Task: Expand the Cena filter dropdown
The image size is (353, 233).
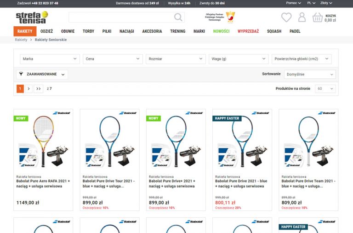Action: (113, 59)
